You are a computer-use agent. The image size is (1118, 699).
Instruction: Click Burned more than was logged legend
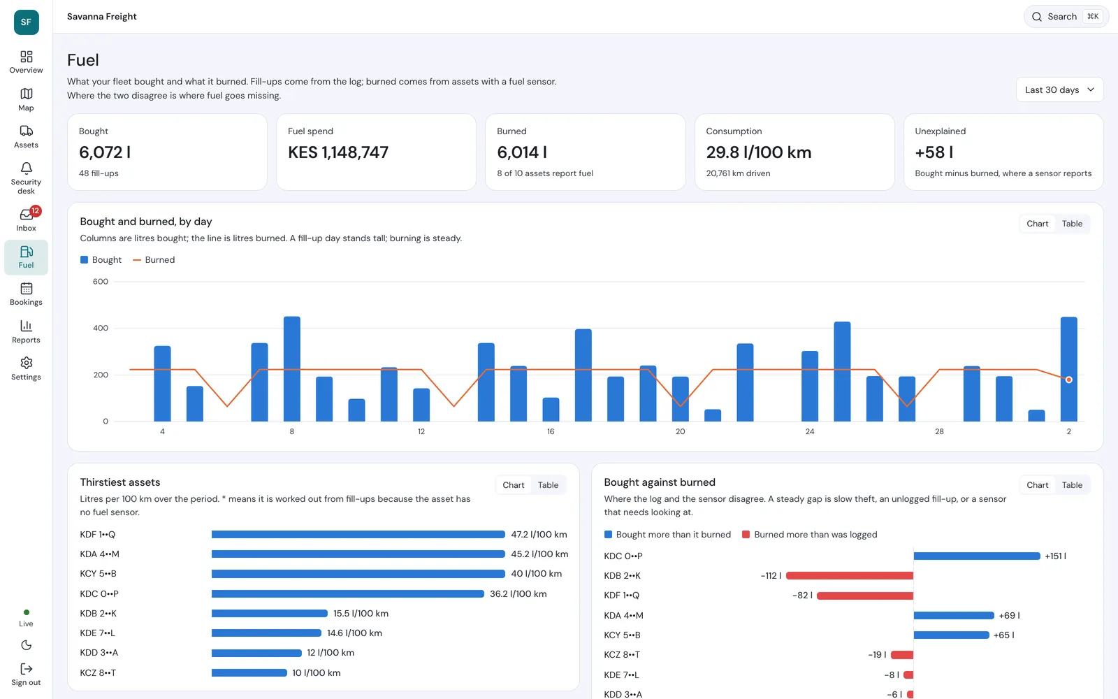click(809, 535)
